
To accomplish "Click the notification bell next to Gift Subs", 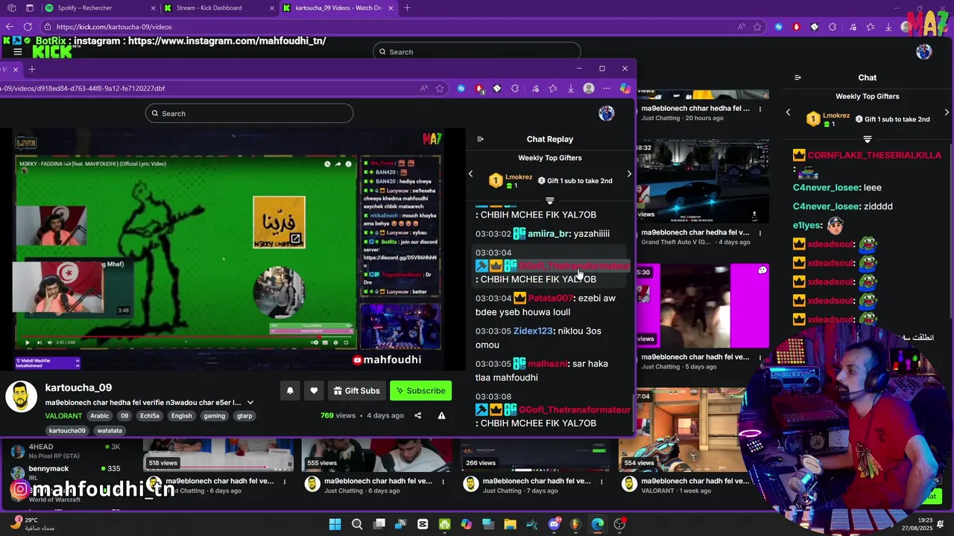I will point(290,391).
